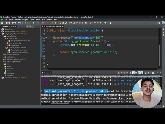Click the Save toolbar icon

6,23
